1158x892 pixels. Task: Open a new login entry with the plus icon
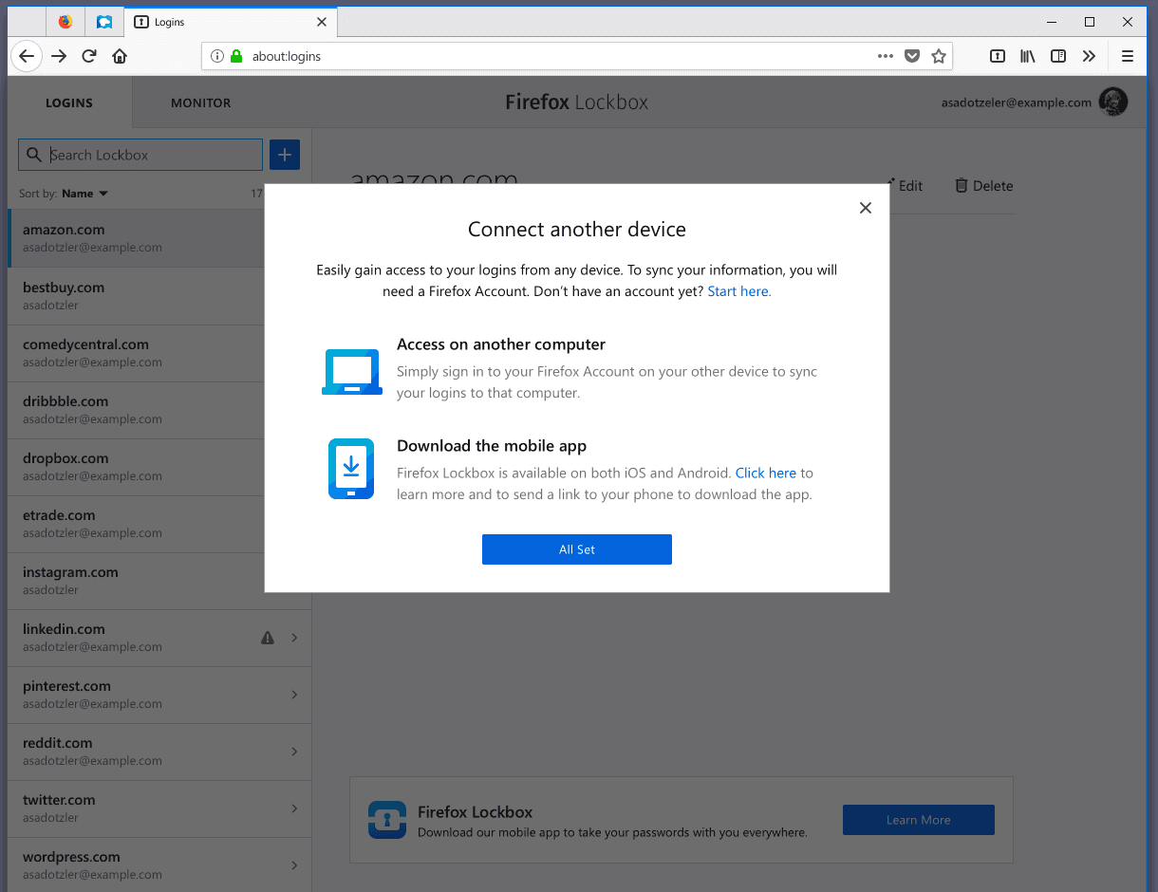(284, 154)
